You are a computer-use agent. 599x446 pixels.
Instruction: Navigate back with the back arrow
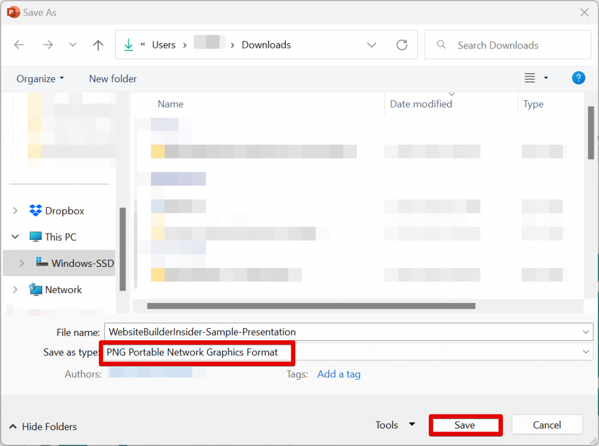pyautogui.click(x=19, y=44)
